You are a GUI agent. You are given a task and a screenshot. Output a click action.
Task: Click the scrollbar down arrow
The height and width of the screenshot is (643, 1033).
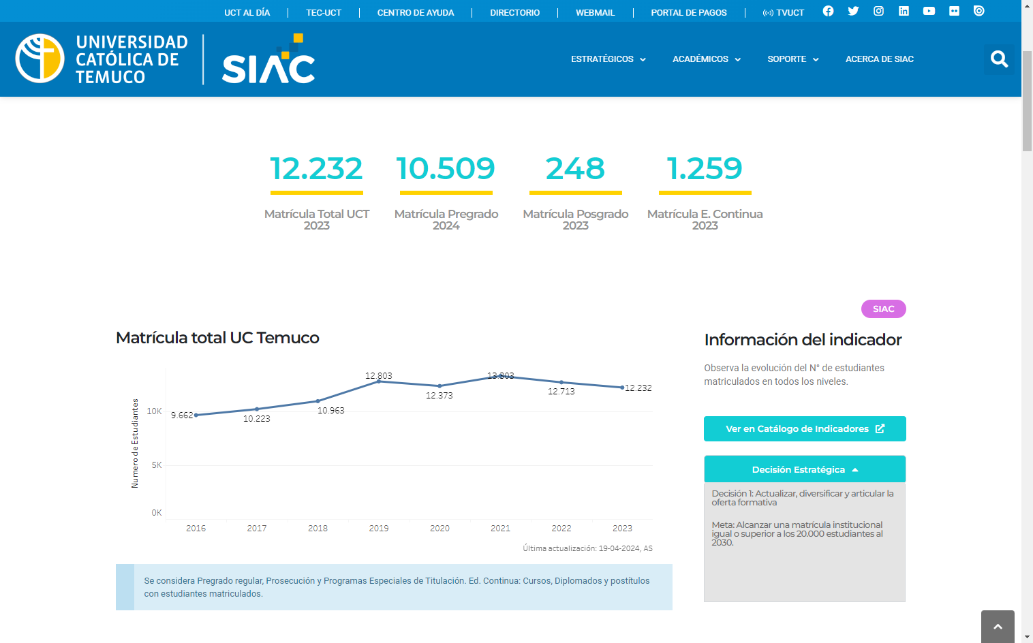(x=1027, y=637)
